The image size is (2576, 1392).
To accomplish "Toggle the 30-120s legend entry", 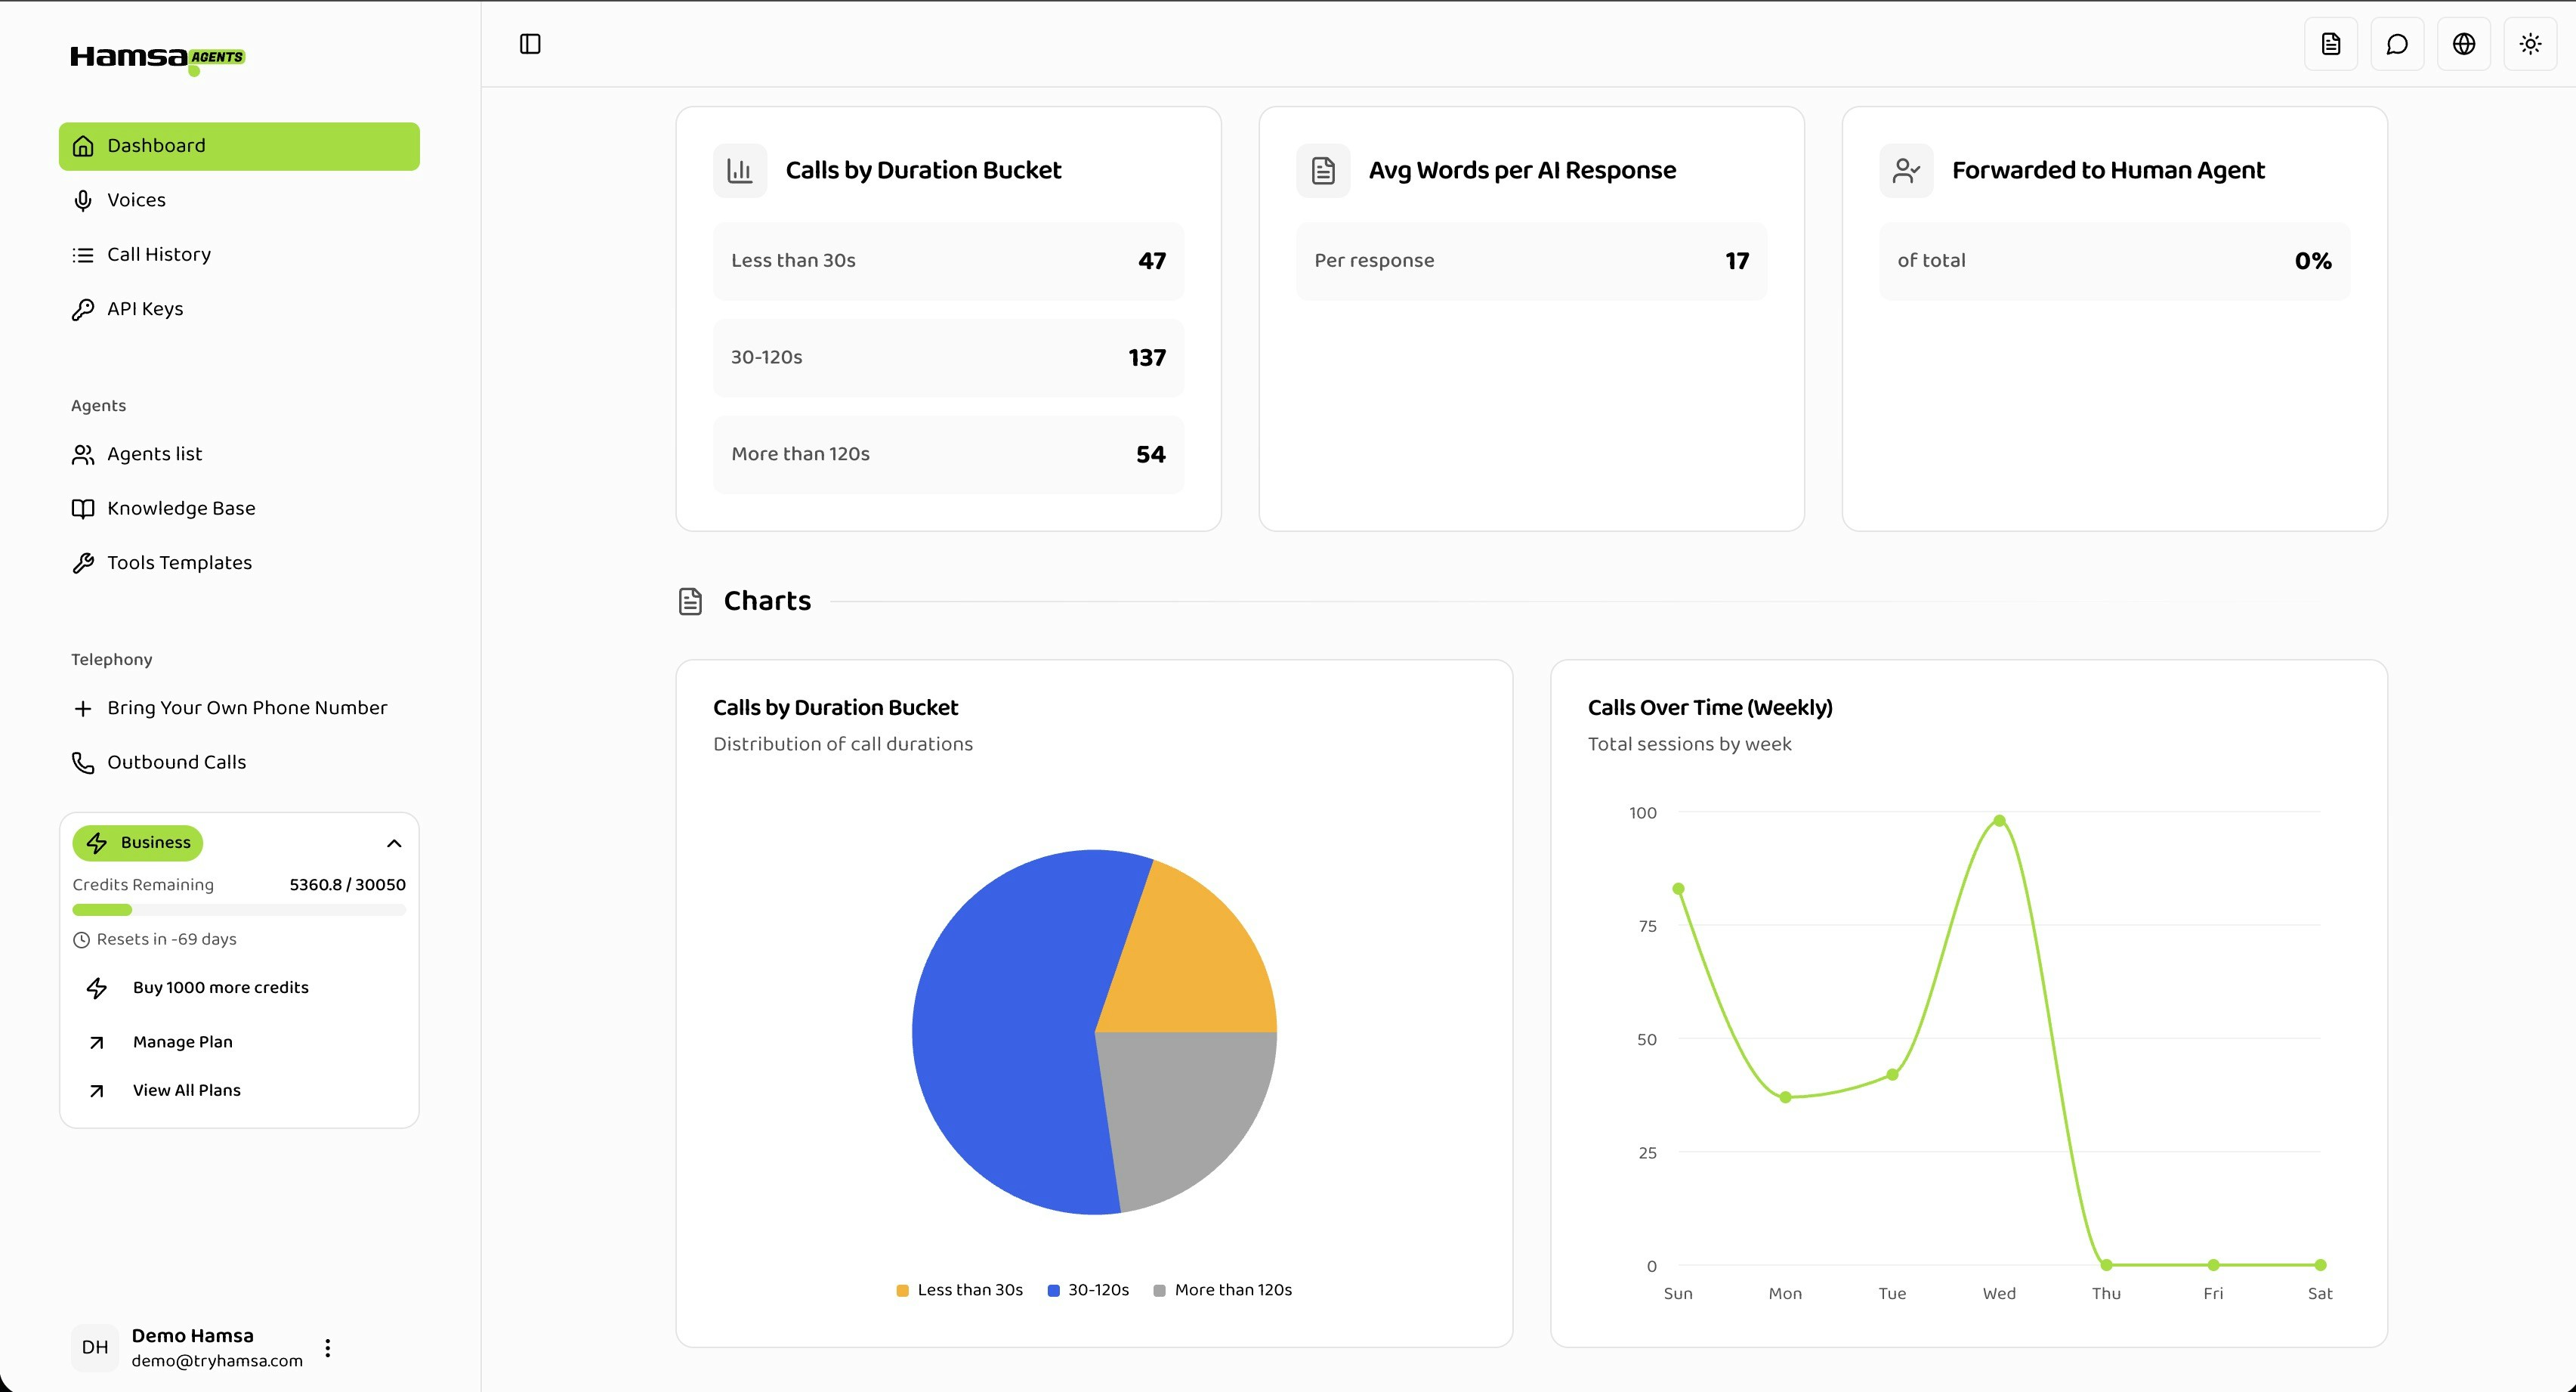I will tap(1088, 1290).
